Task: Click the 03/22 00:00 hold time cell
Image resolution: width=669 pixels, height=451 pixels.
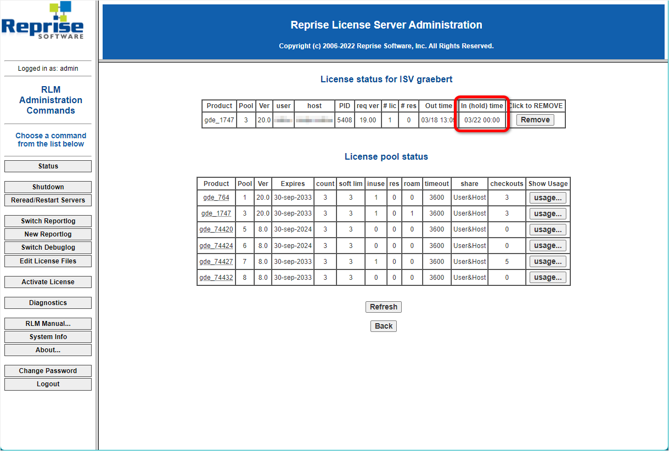Action: 482,120
